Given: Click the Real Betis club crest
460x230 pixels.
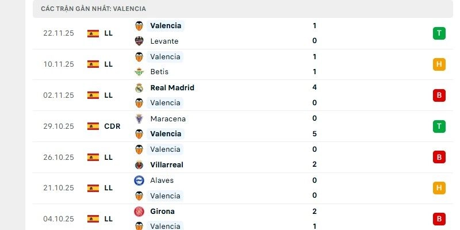Looking at the screenshot, I should (x=139, y=72).
